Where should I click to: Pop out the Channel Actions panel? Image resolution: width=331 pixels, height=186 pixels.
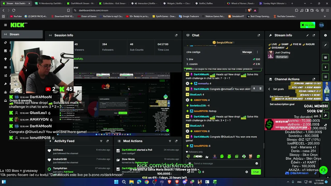point(314,79)
